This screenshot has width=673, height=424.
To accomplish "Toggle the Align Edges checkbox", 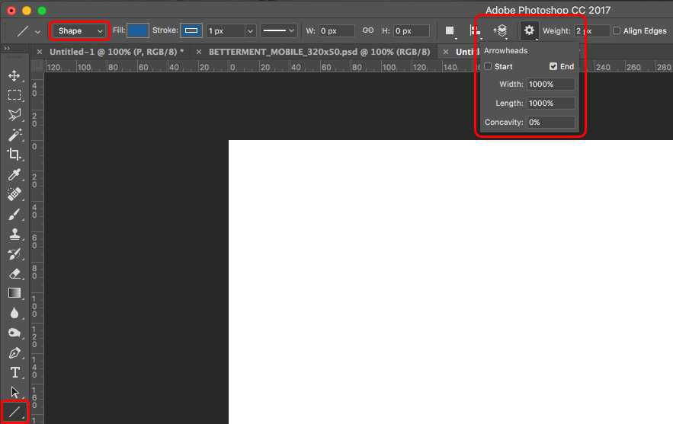I will [x=617, y=31].
